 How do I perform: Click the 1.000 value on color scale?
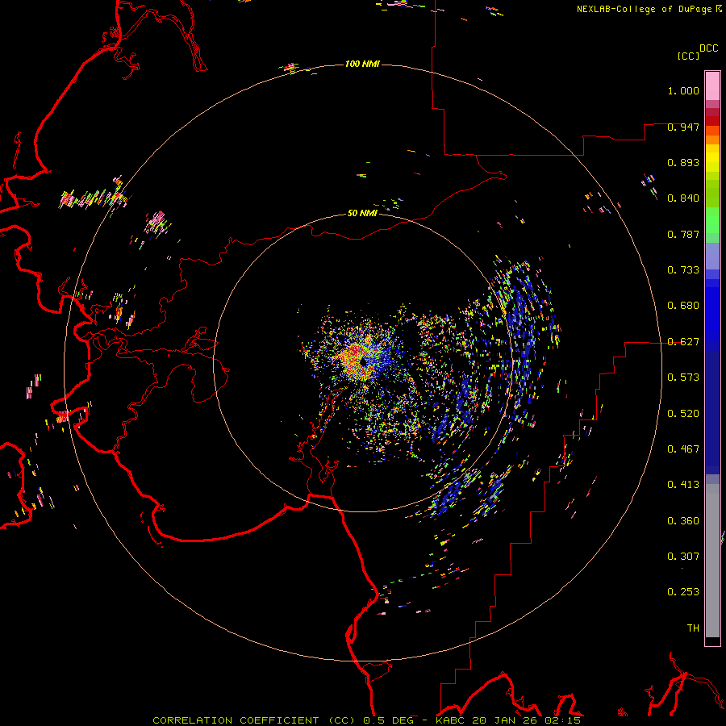(x=683, y=90)
